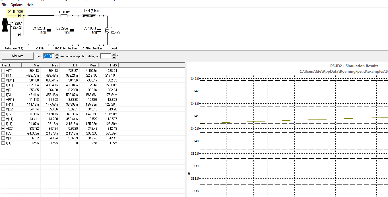Viewport: 388px width, 197px height.
Task: Click the Load section label
Action: tap(113, 49)
